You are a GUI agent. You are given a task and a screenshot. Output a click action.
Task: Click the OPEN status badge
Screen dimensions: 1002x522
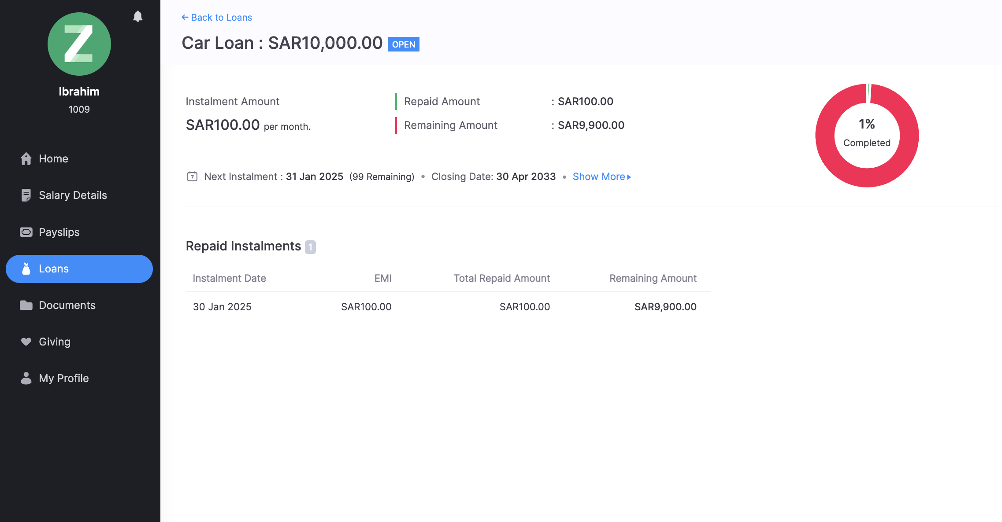click(x=403, y=44)
